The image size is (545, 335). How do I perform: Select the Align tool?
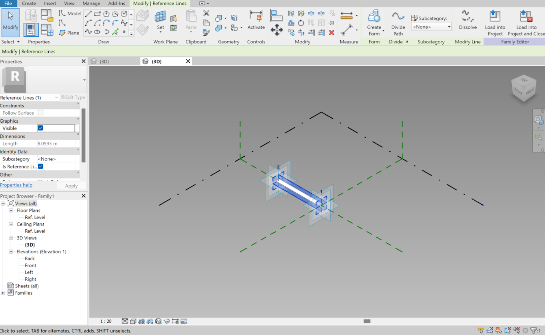tap(276, 15)
